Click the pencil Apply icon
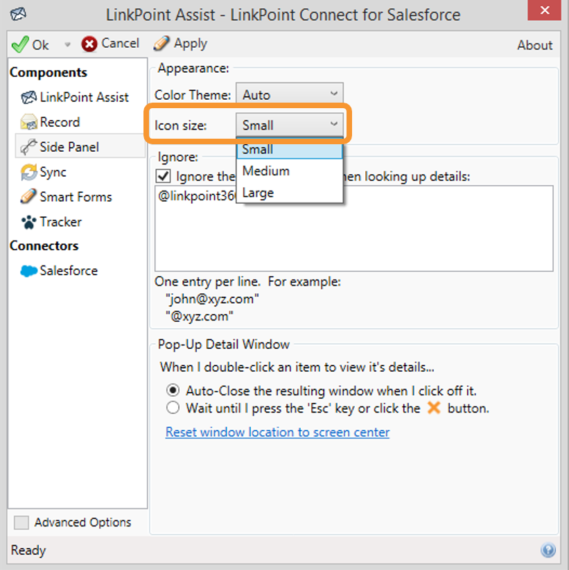This screenshot has width=569, height=570. (161, 43)
